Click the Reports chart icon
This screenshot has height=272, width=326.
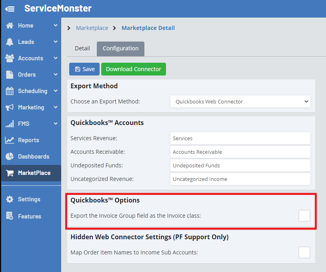point(10,140)
